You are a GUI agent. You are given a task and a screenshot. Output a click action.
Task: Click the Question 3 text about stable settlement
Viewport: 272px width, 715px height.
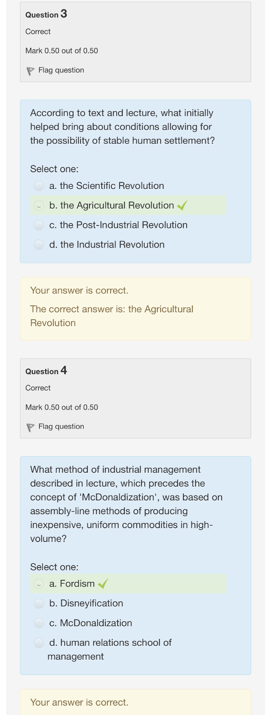(x=122, y=127)
